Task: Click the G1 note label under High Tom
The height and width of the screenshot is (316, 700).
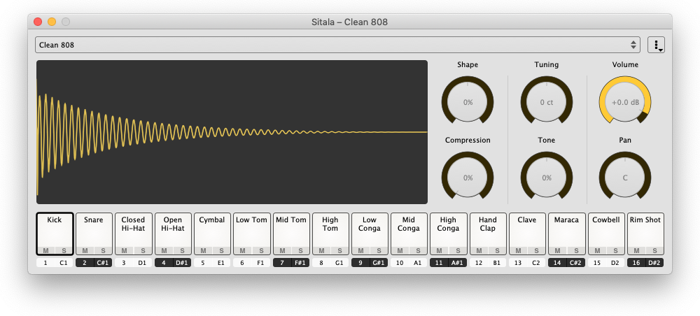Action: (x=339, y=262)
